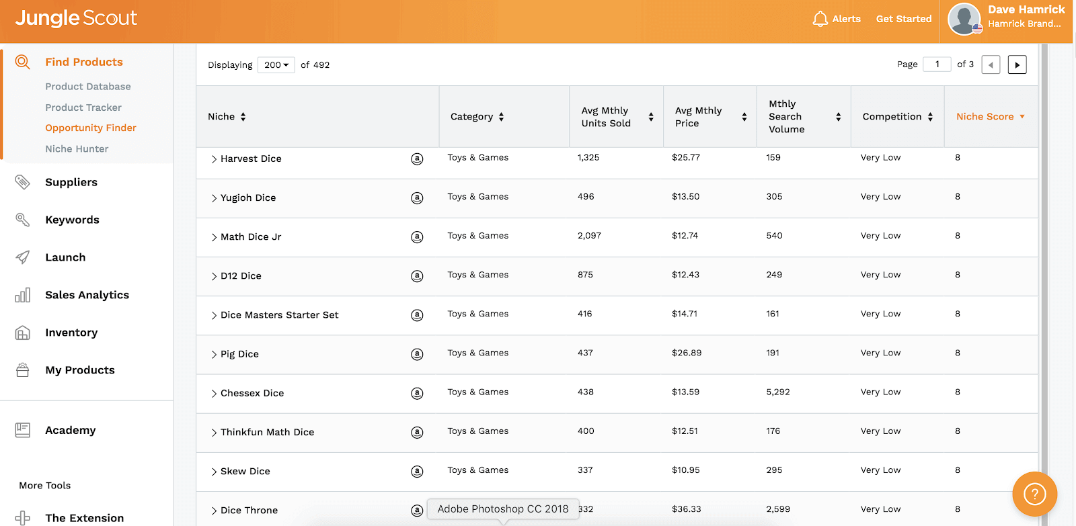Sort by Niche Score column
This screenshot has width=1076, height=526.
coord(991,117)
